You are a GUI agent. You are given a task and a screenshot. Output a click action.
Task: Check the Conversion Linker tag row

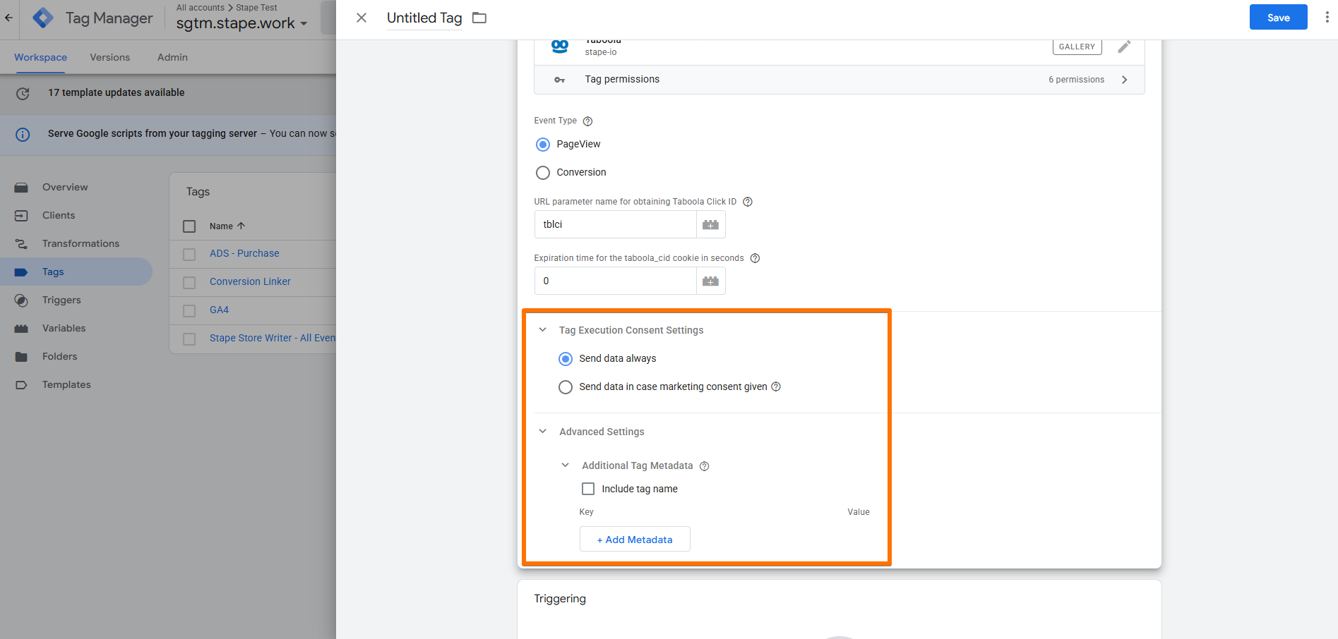point(189,283)
